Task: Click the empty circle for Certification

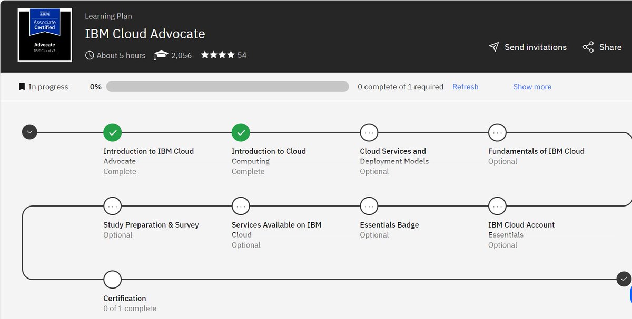Action: coord(112,280)
